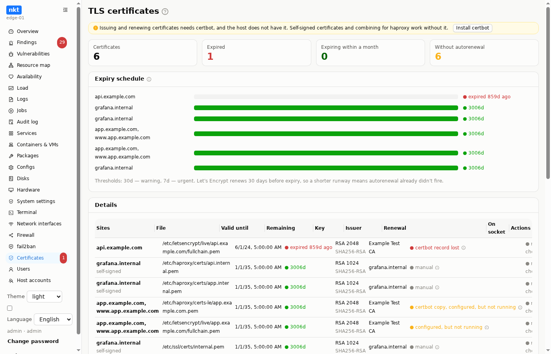Click 'certbot record lost' renewal status
551x354 pixels.
tap(437, 248)
